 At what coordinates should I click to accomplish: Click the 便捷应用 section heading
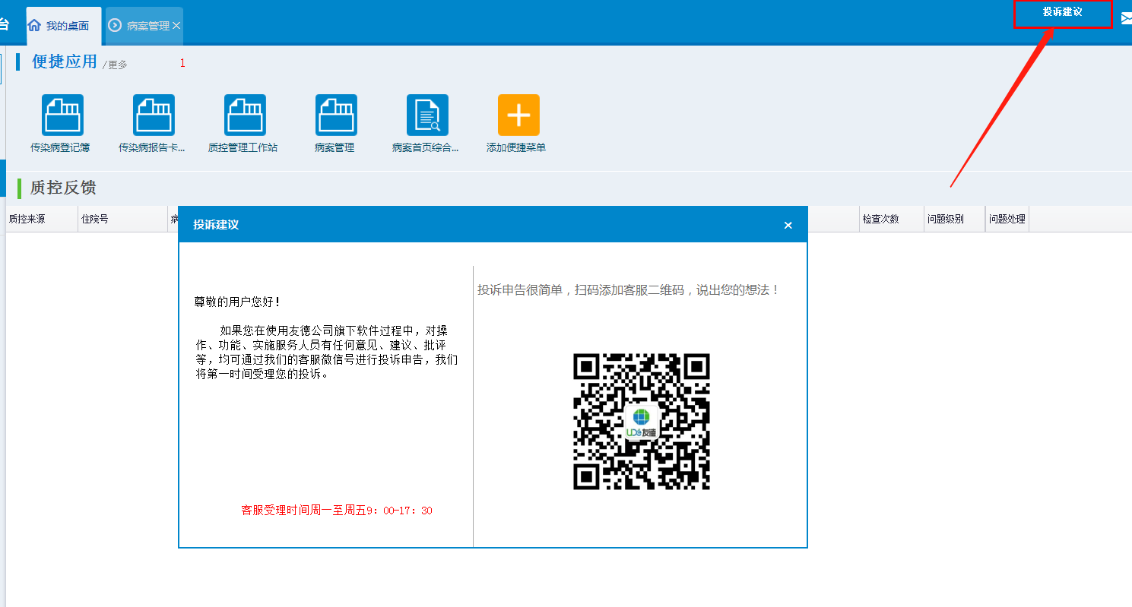(65, 62)
